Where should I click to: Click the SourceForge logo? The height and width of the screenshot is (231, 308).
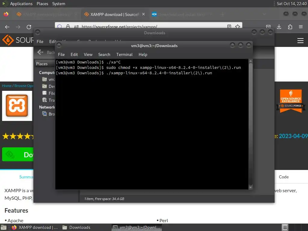18,40
